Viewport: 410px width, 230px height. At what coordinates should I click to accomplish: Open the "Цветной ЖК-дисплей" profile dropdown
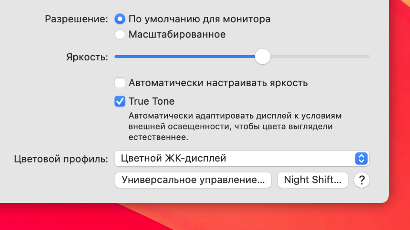[x=236, y=159]
